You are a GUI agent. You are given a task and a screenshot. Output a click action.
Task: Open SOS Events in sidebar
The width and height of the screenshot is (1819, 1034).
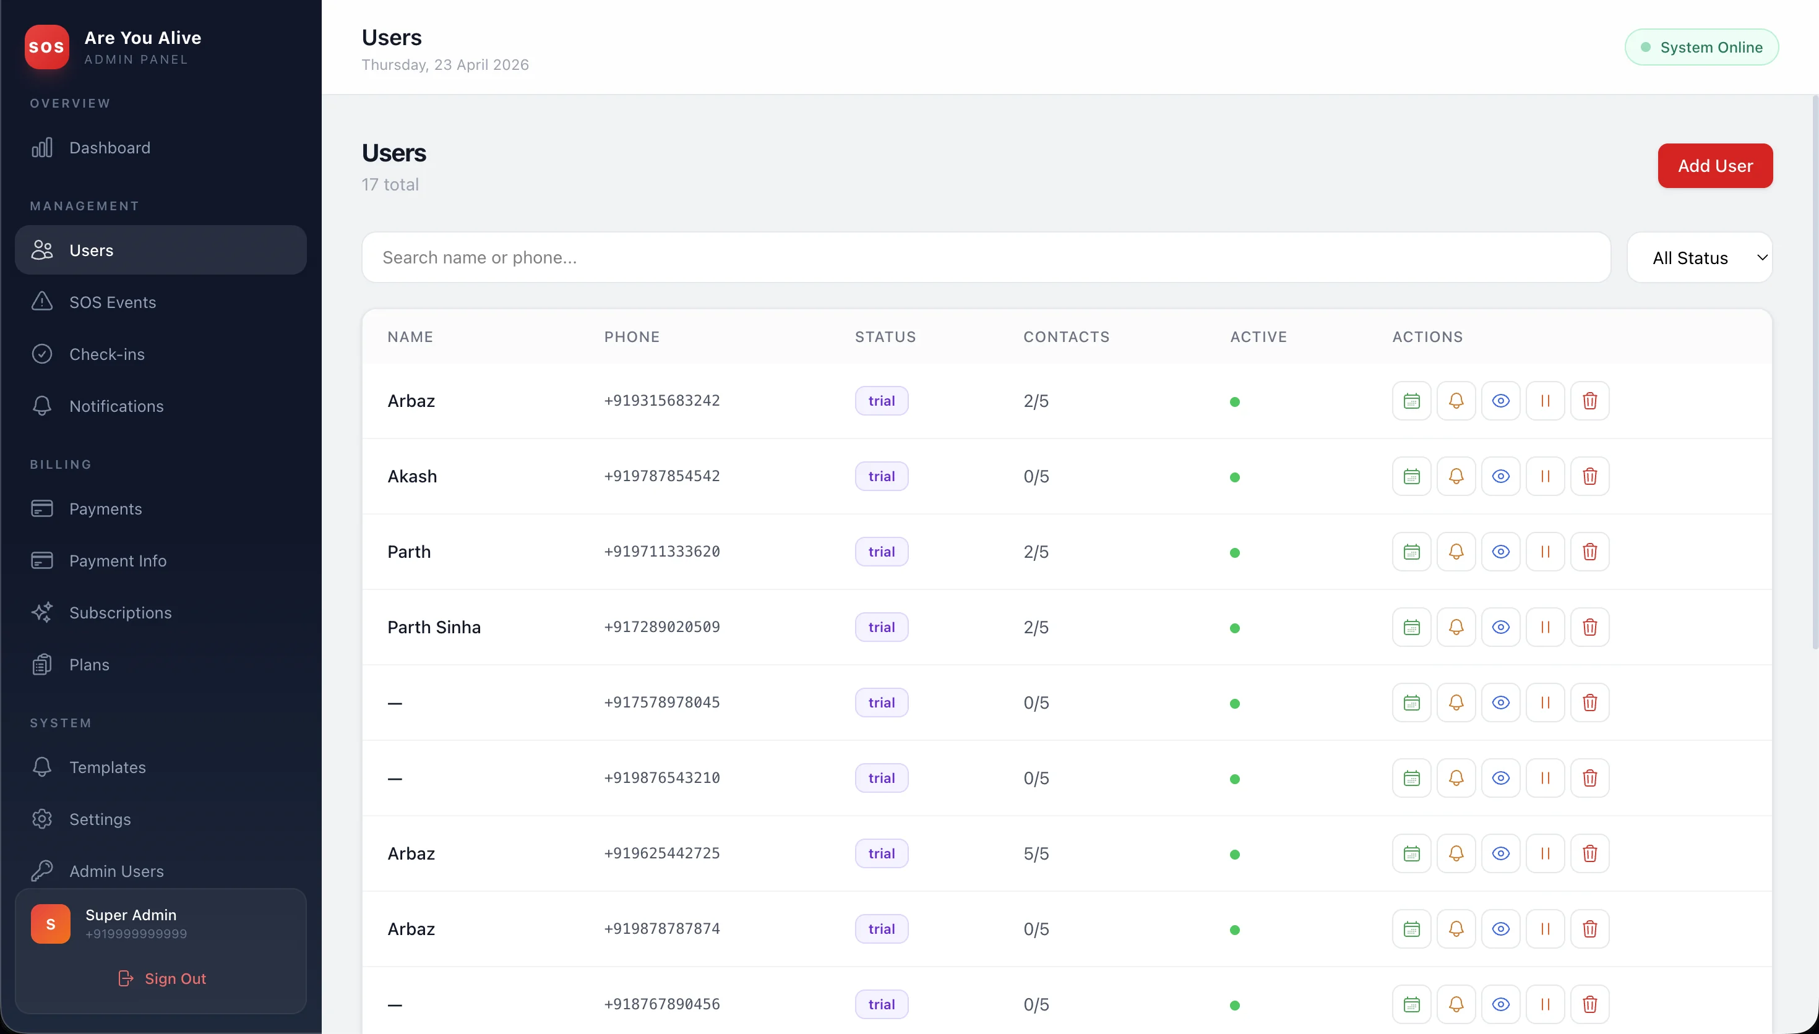pyautogui.click(x=112, y=302)
